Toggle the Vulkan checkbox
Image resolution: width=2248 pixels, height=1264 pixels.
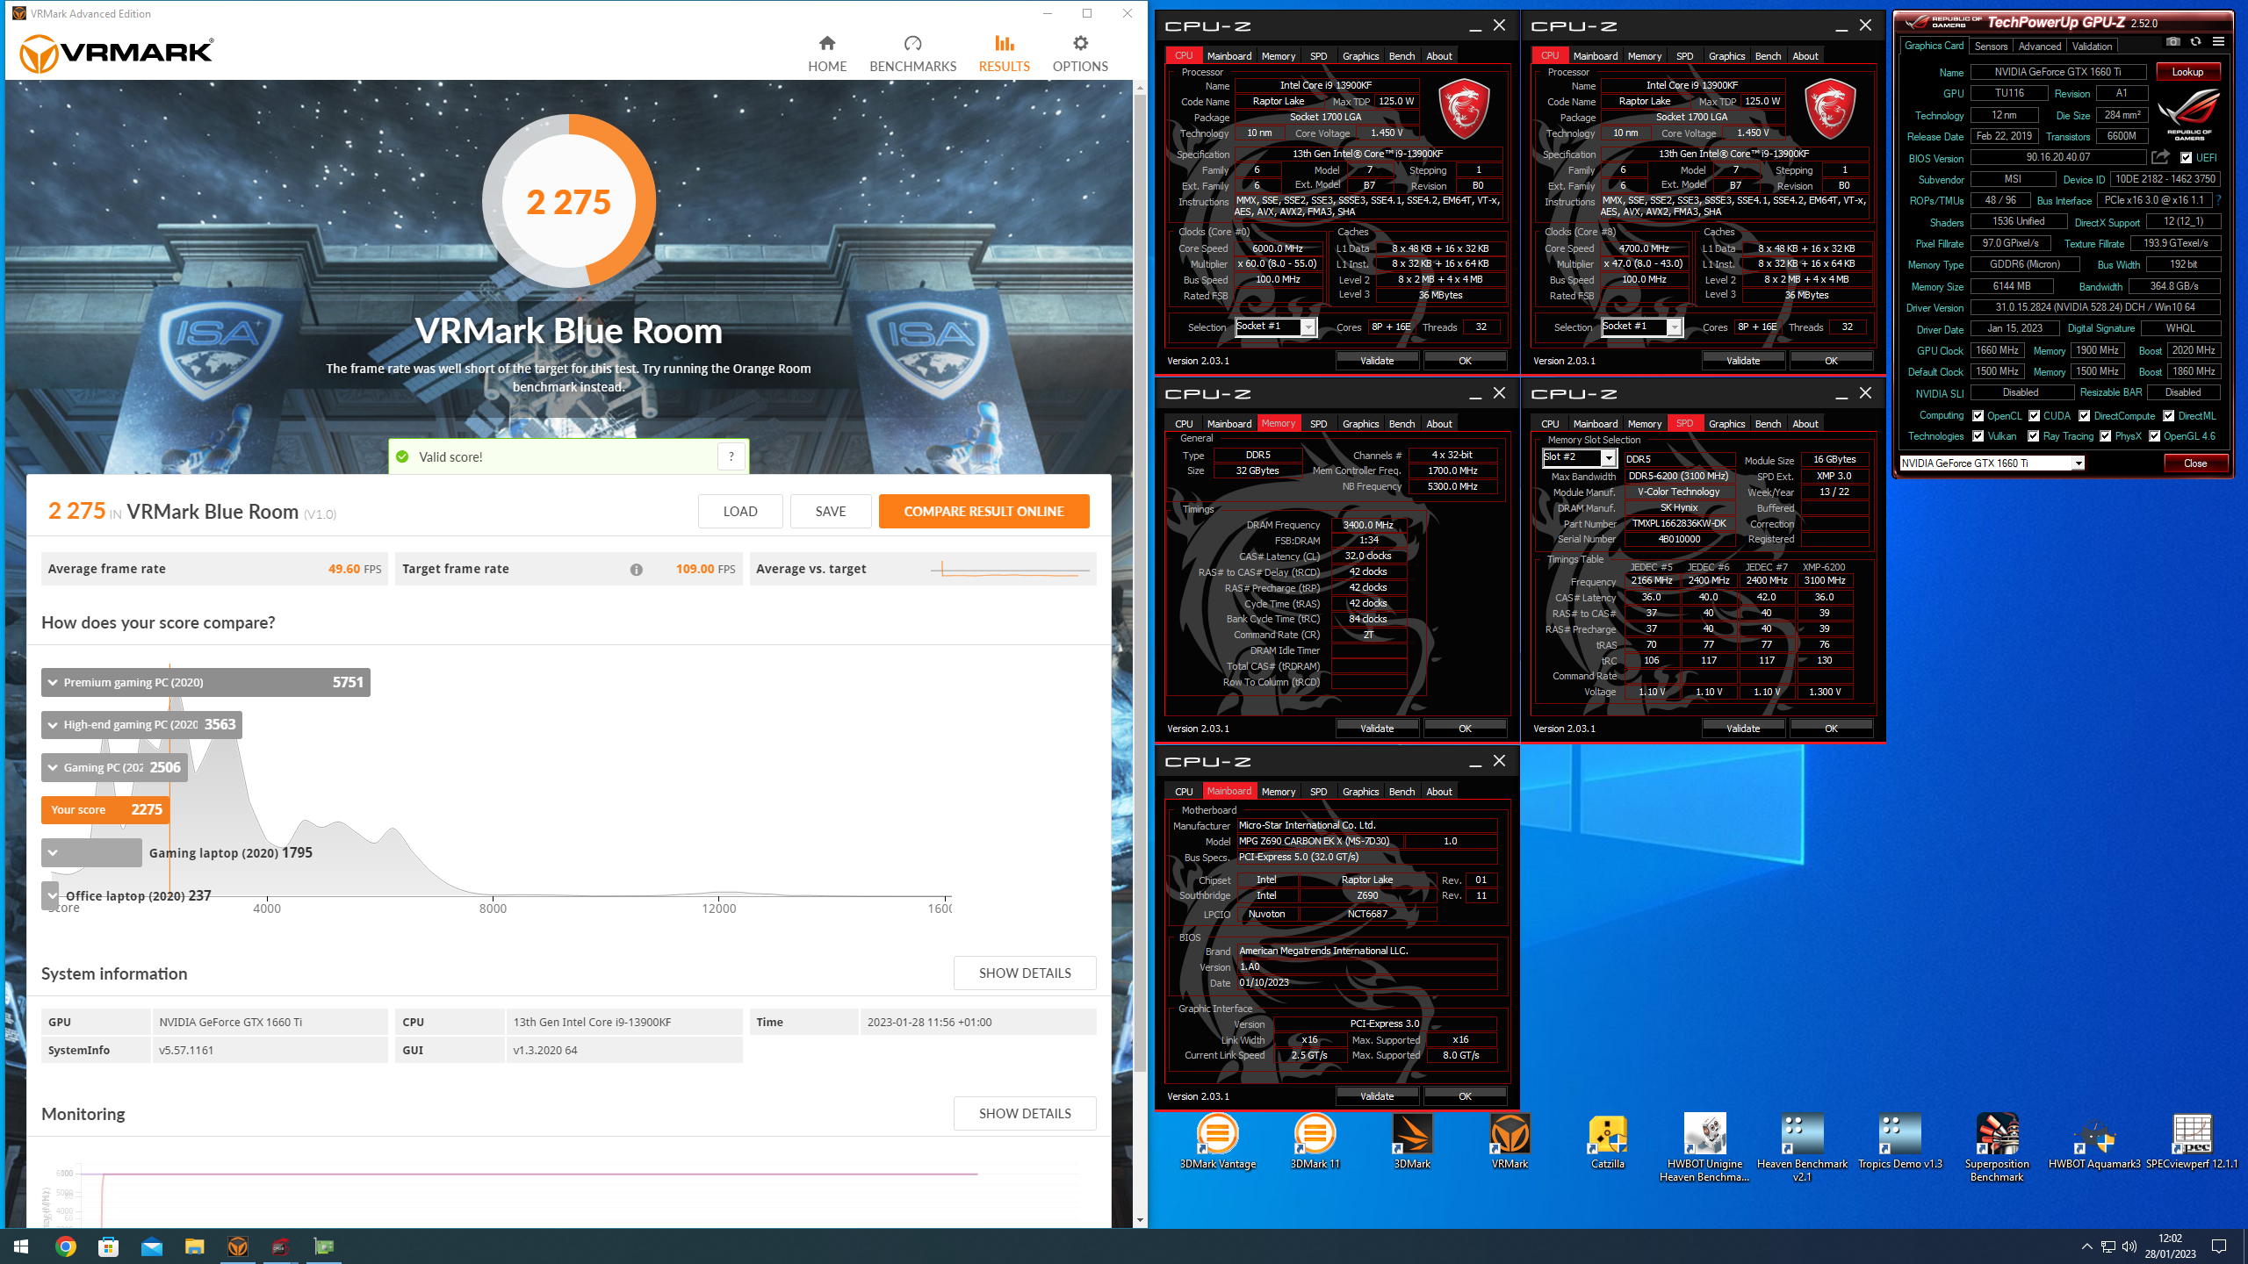tap(1978, 436)
